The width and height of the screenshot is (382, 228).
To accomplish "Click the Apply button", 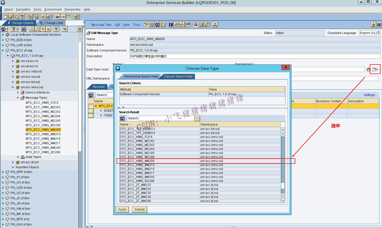I will pyautogui.click(x=122, y=209).
